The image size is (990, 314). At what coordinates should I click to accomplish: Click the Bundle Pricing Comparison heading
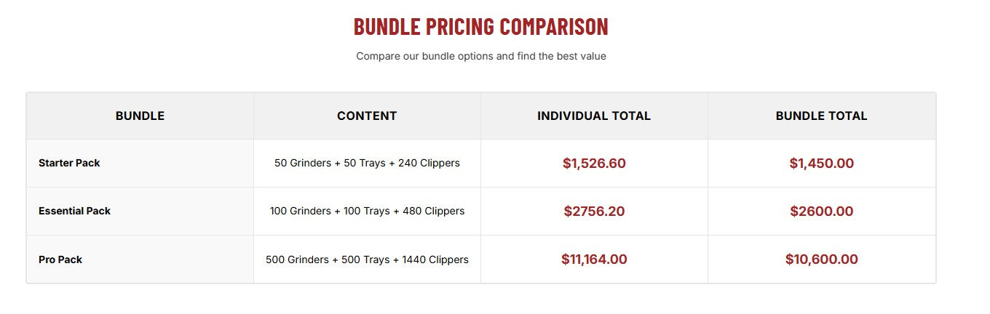pos(480,27)
